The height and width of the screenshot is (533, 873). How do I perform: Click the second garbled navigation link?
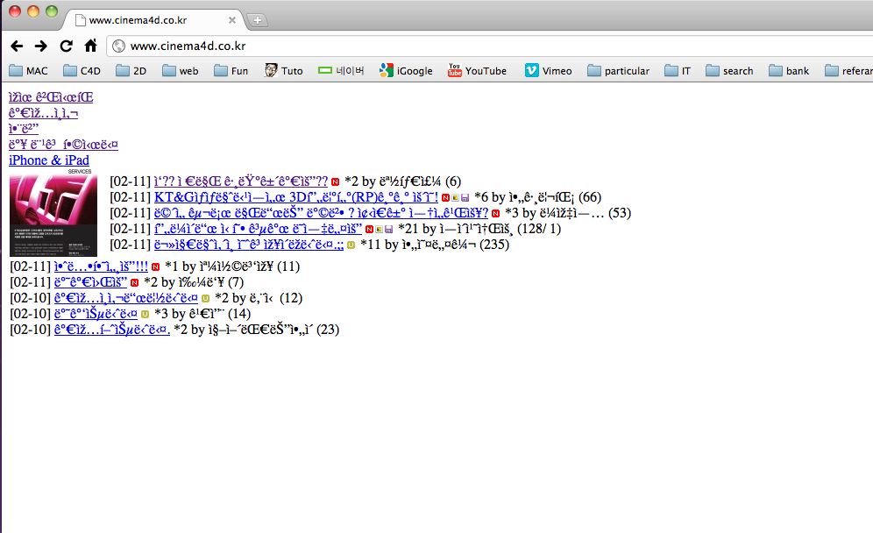pyautogui.click(x=44, y=113)
